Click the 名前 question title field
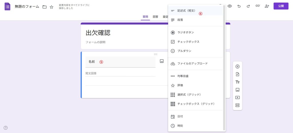The width and height of the screenshot is (293, 133). click(x=120, y=62)
